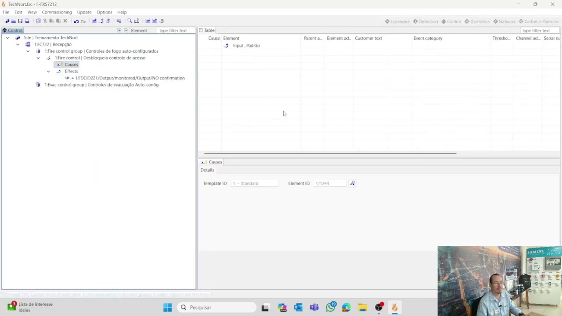
Task: Open Outlook from the taskbar
Action: 298,307
